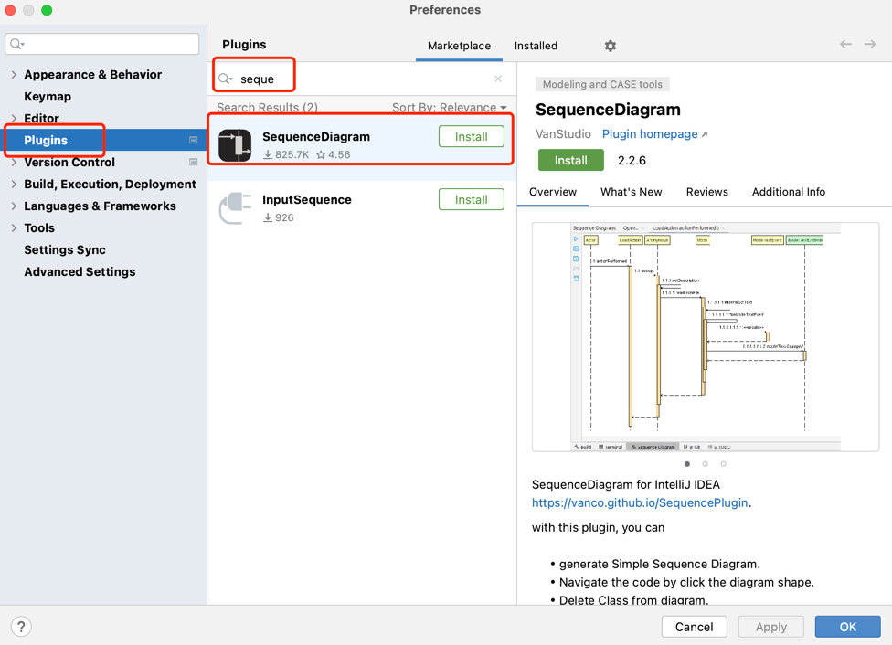Open plugin search history magnifier icon
Viewport: 892px width, 645px height.
click(226, 79)
